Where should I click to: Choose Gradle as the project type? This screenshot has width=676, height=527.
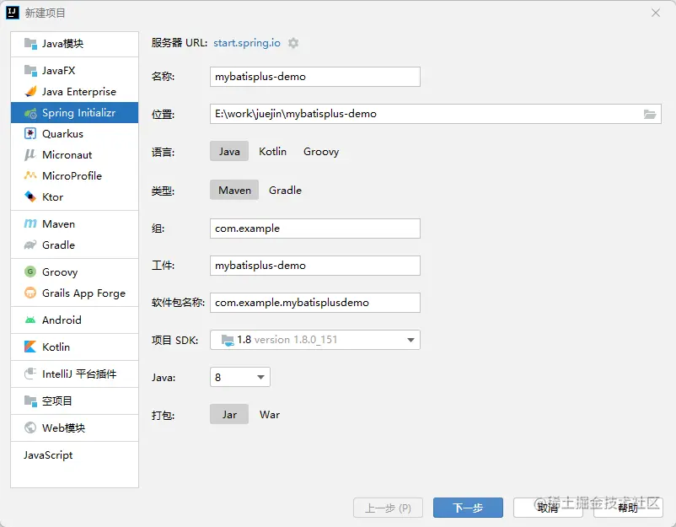286,191
